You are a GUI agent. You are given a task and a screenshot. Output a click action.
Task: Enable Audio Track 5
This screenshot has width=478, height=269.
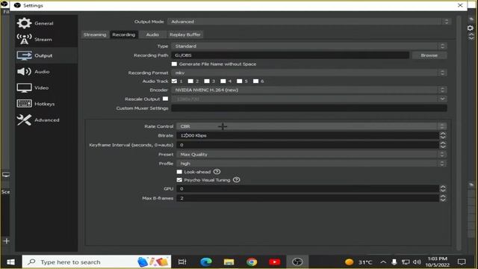pyautogui.click(x=239, y=81)
